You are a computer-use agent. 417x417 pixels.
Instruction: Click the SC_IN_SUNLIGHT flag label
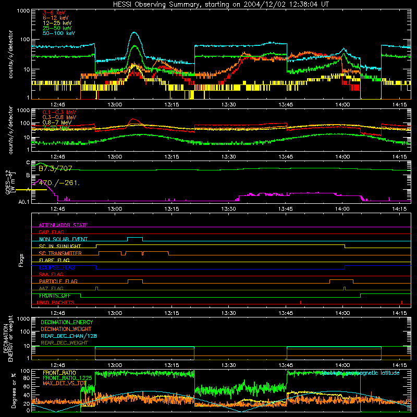[x=60, y=246]
